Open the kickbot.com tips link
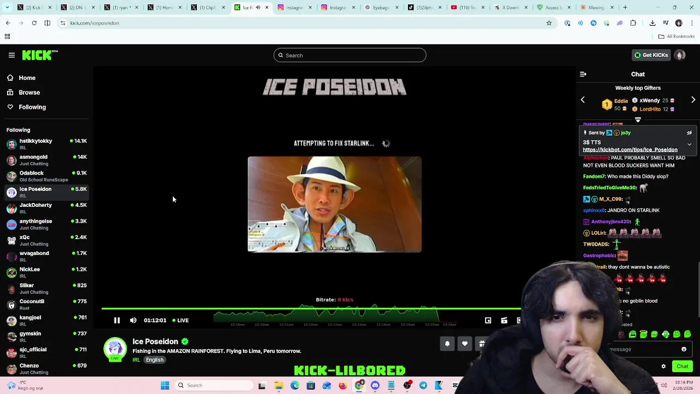700x394 pixels. click(x=630, y=150)
